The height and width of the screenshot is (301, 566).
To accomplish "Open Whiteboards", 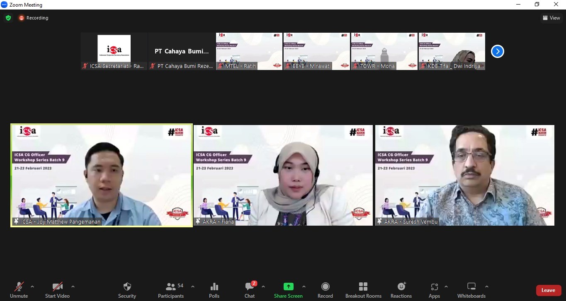I will (471, 290).
